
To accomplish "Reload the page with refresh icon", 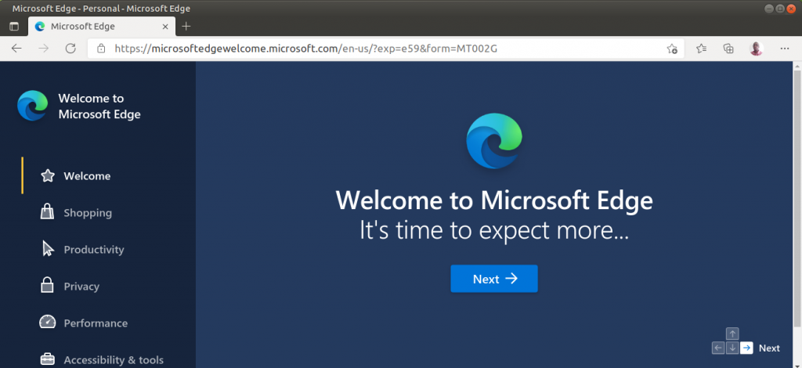I will (70, 49).
